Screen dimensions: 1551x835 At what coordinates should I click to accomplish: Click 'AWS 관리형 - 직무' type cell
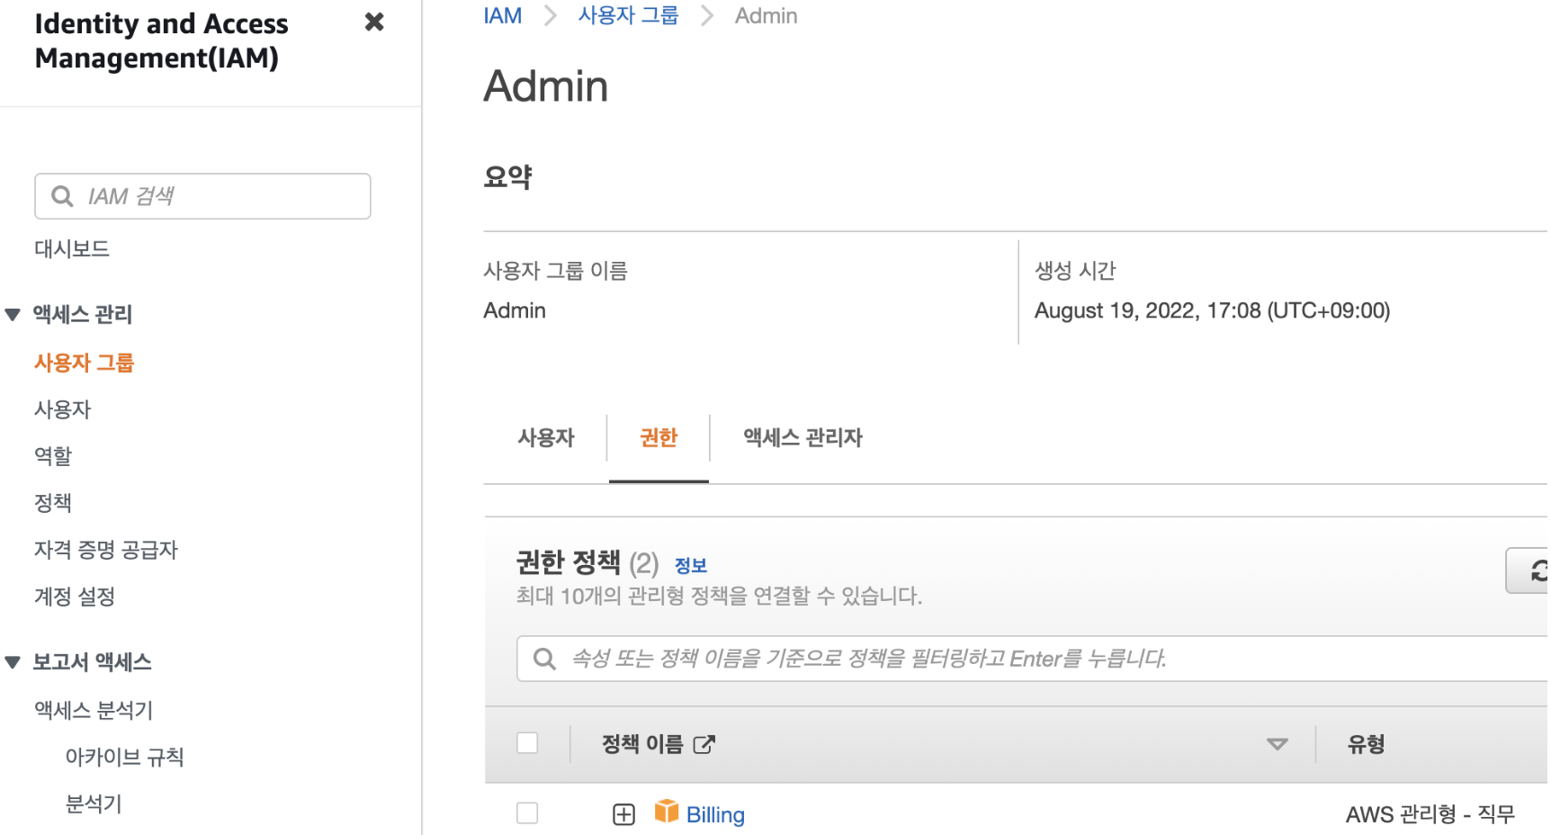tap(1430, 814)
